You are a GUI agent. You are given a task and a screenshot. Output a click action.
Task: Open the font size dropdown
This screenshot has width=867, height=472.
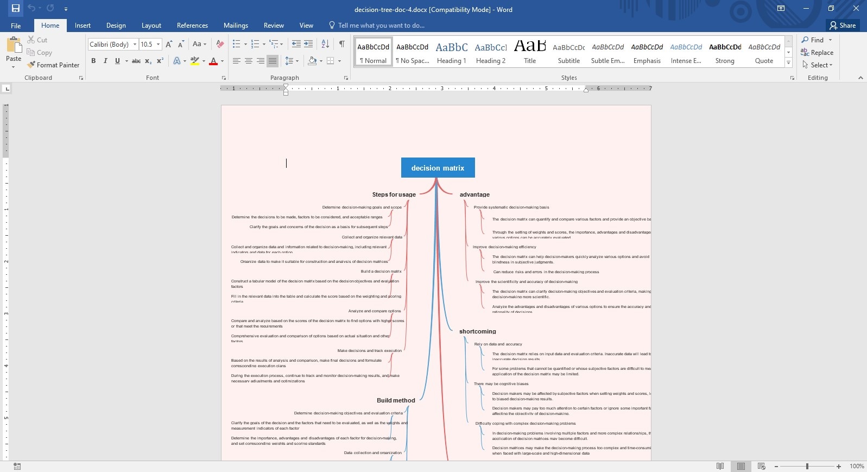pyautogui.click(x=159, y=45)
